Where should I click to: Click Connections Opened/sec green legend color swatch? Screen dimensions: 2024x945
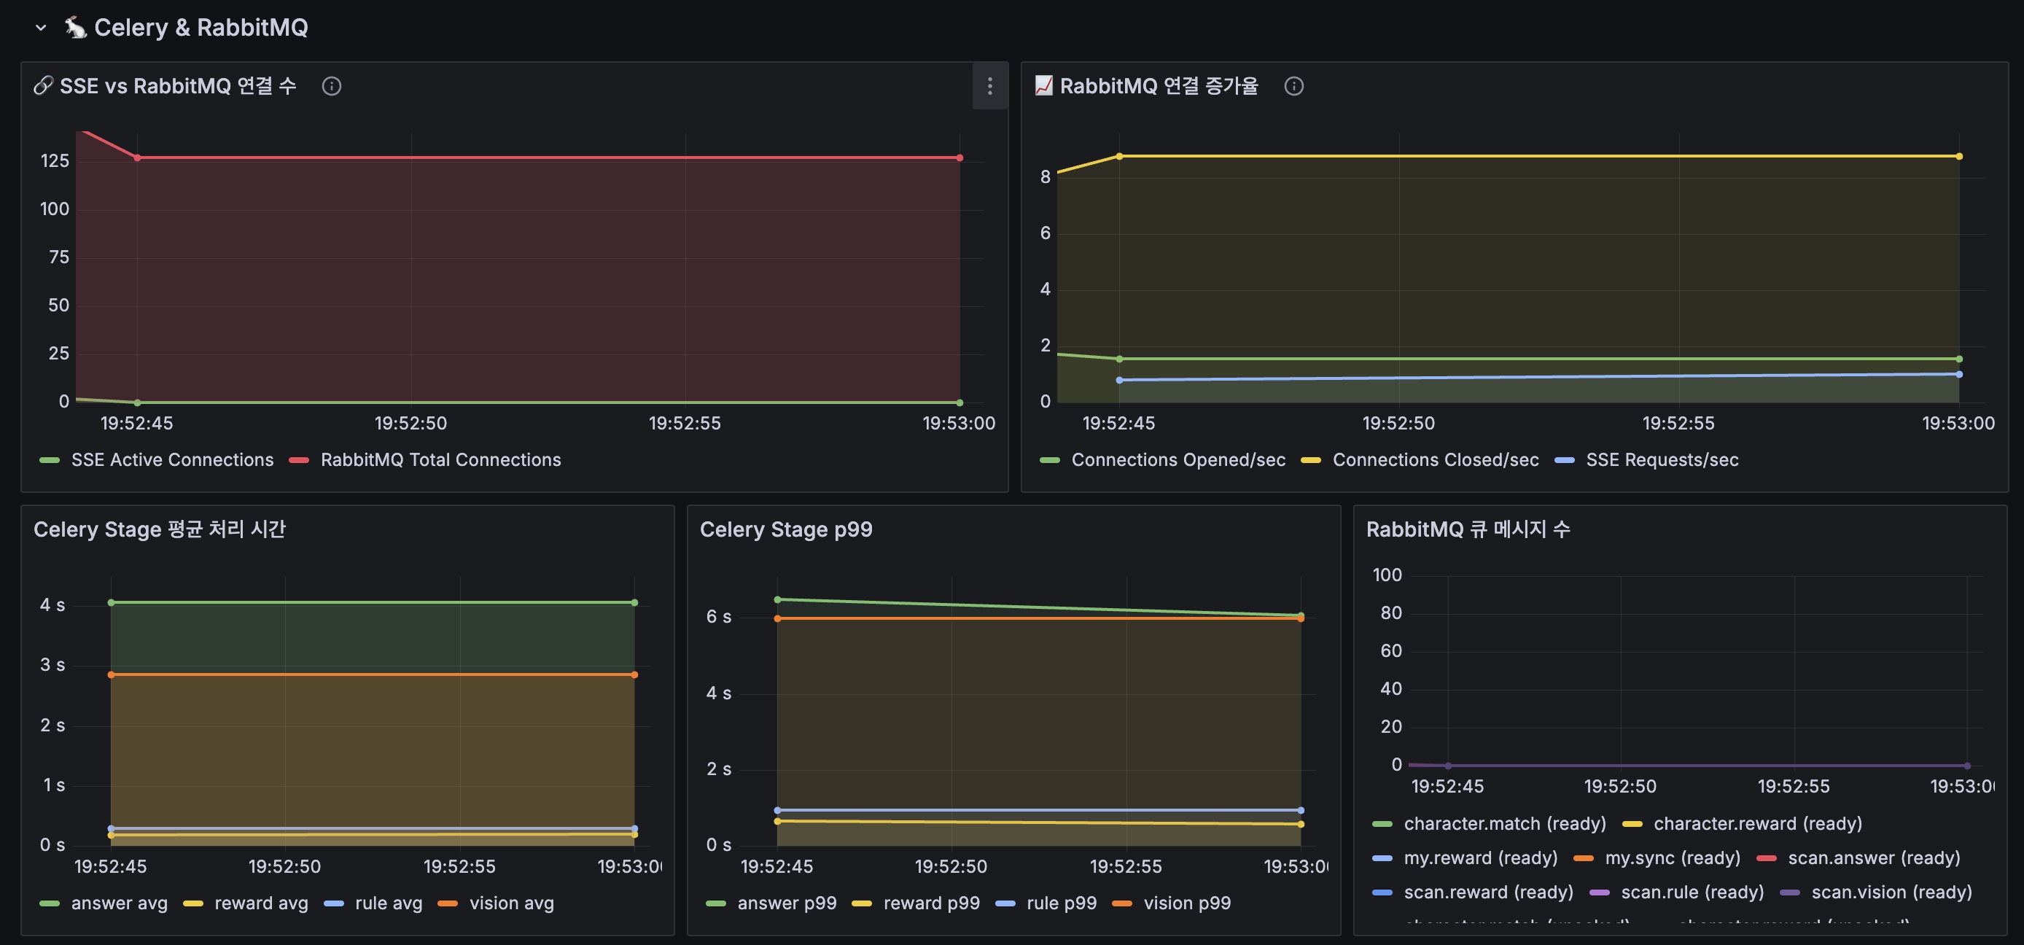pos(1050,460)
